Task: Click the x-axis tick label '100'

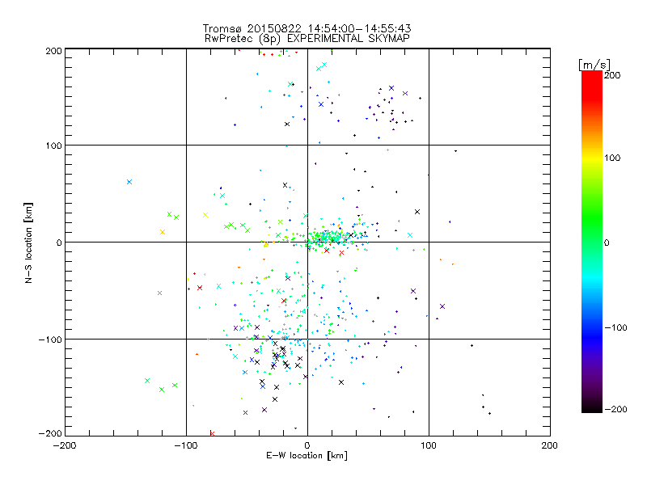Action: pos(429,445)
